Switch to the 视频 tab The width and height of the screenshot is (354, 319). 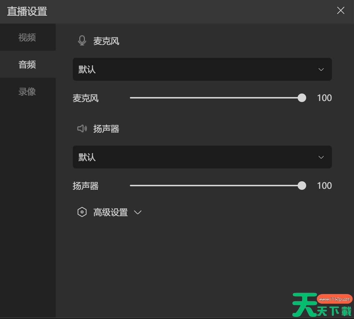tap(27, 37)
